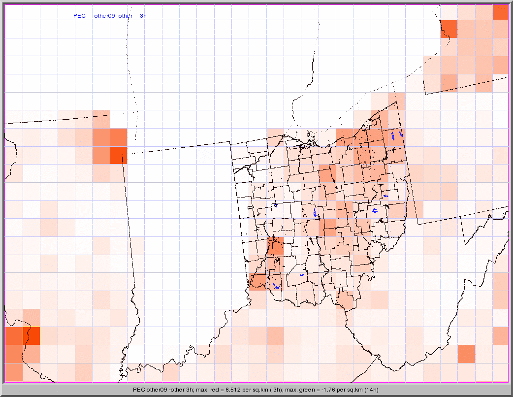
Task: Click the orange cell at the lower right map edge
Action: 500,336
